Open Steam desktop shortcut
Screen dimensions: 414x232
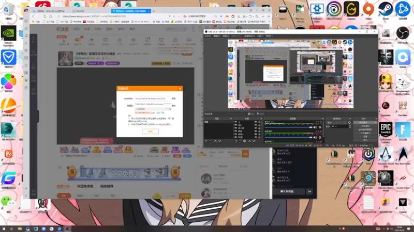point(386,10)
